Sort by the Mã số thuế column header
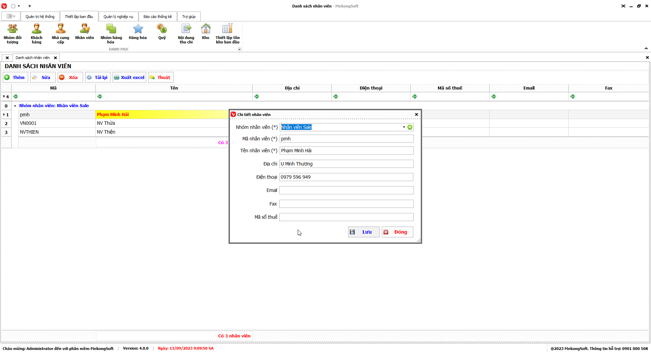 pos(450,88)
